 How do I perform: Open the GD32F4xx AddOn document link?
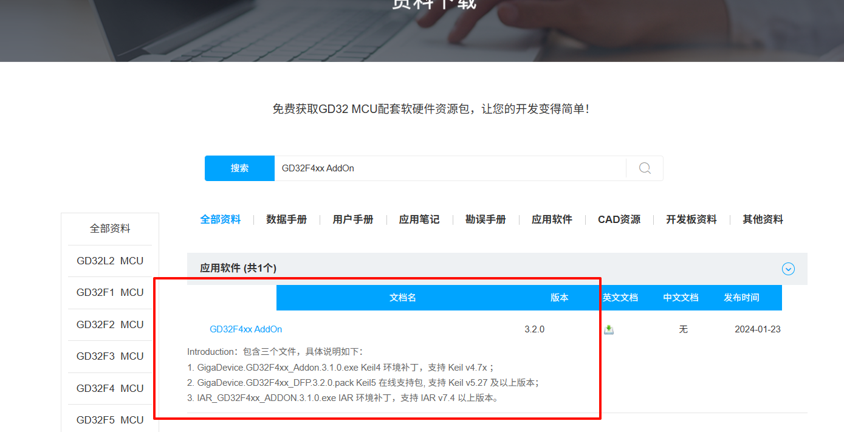(246, 329)
